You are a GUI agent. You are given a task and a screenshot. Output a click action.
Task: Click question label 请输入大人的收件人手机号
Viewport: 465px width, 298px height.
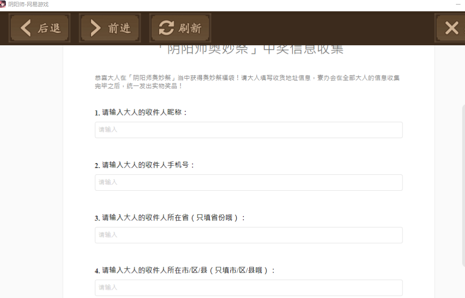pyautogui.click(x=145, y=165)
